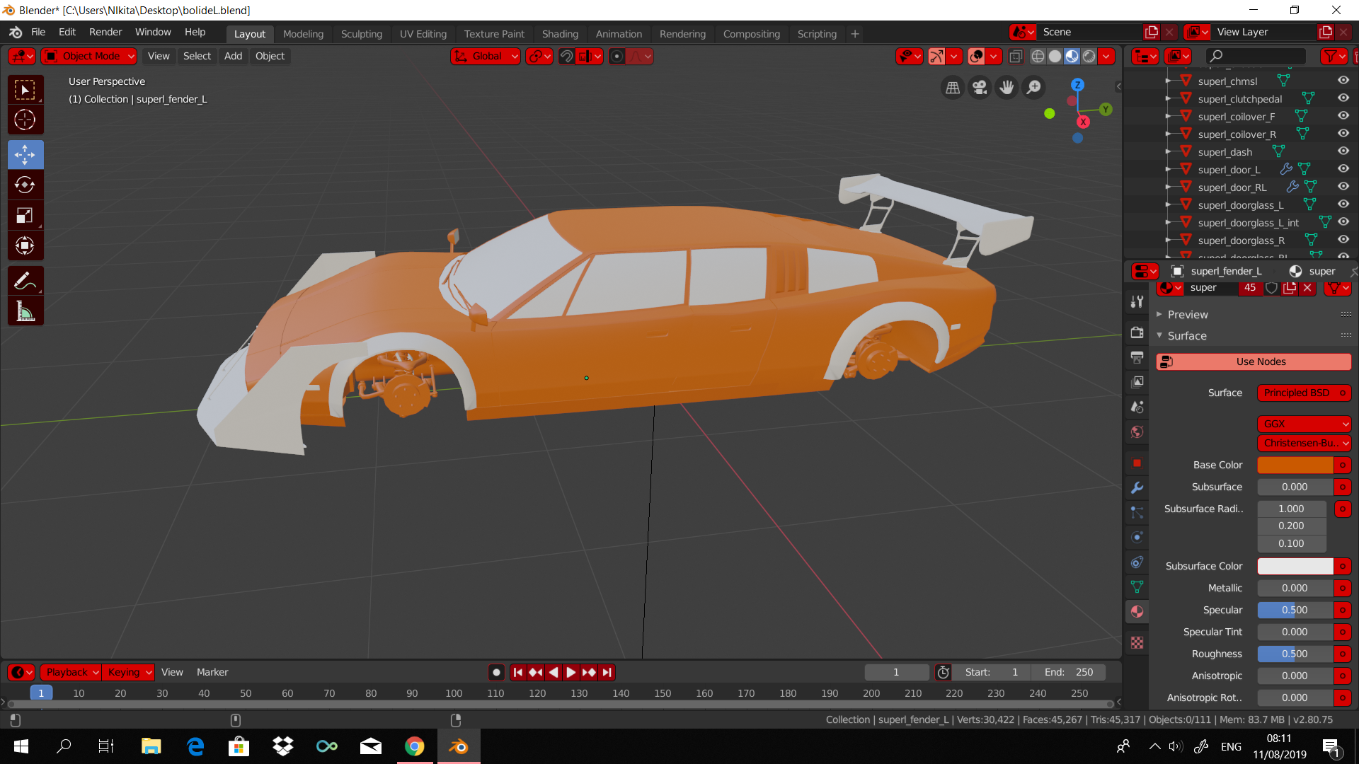
Task: Open the Modifiers wrench properties tab
Action: (x=1137, y=487)
